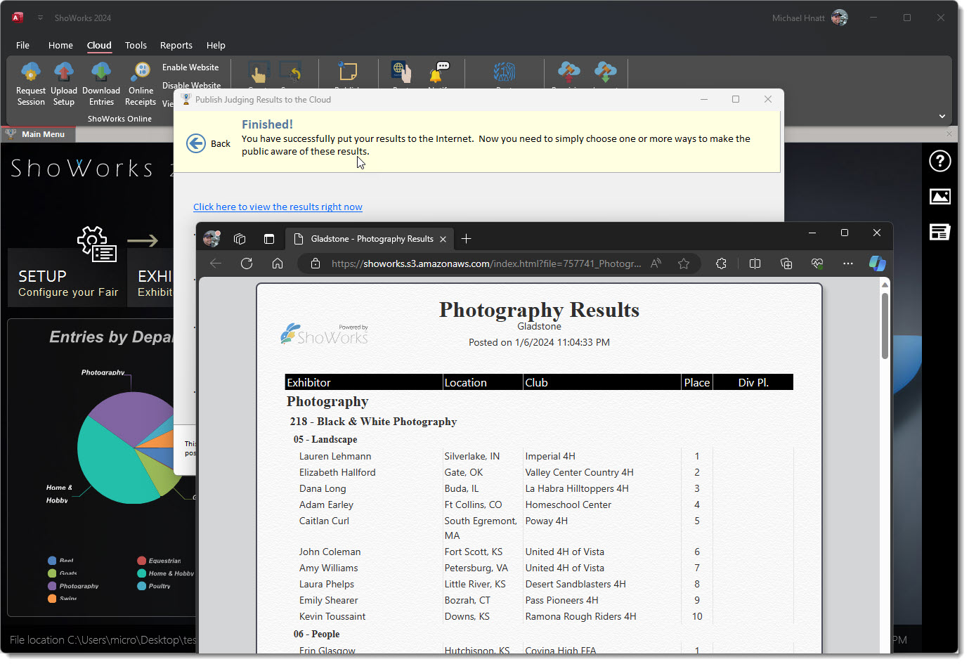The width and height of the screenshot is (969, 664).
Task: Open browser Extensions puzzle icon
Action: pos(721,263)
